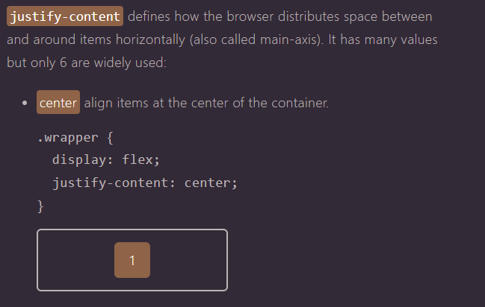485x307 pixels.
Task: Click the opening brace after .wrapper
Action: click(x=110, y=138)
